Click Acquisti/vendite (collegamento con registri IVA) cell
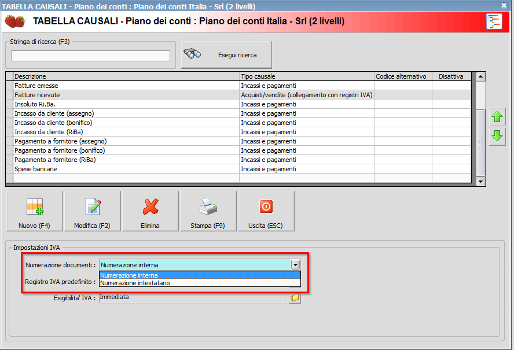The height and width of the screenshot is (350, 514). [307, 95]
